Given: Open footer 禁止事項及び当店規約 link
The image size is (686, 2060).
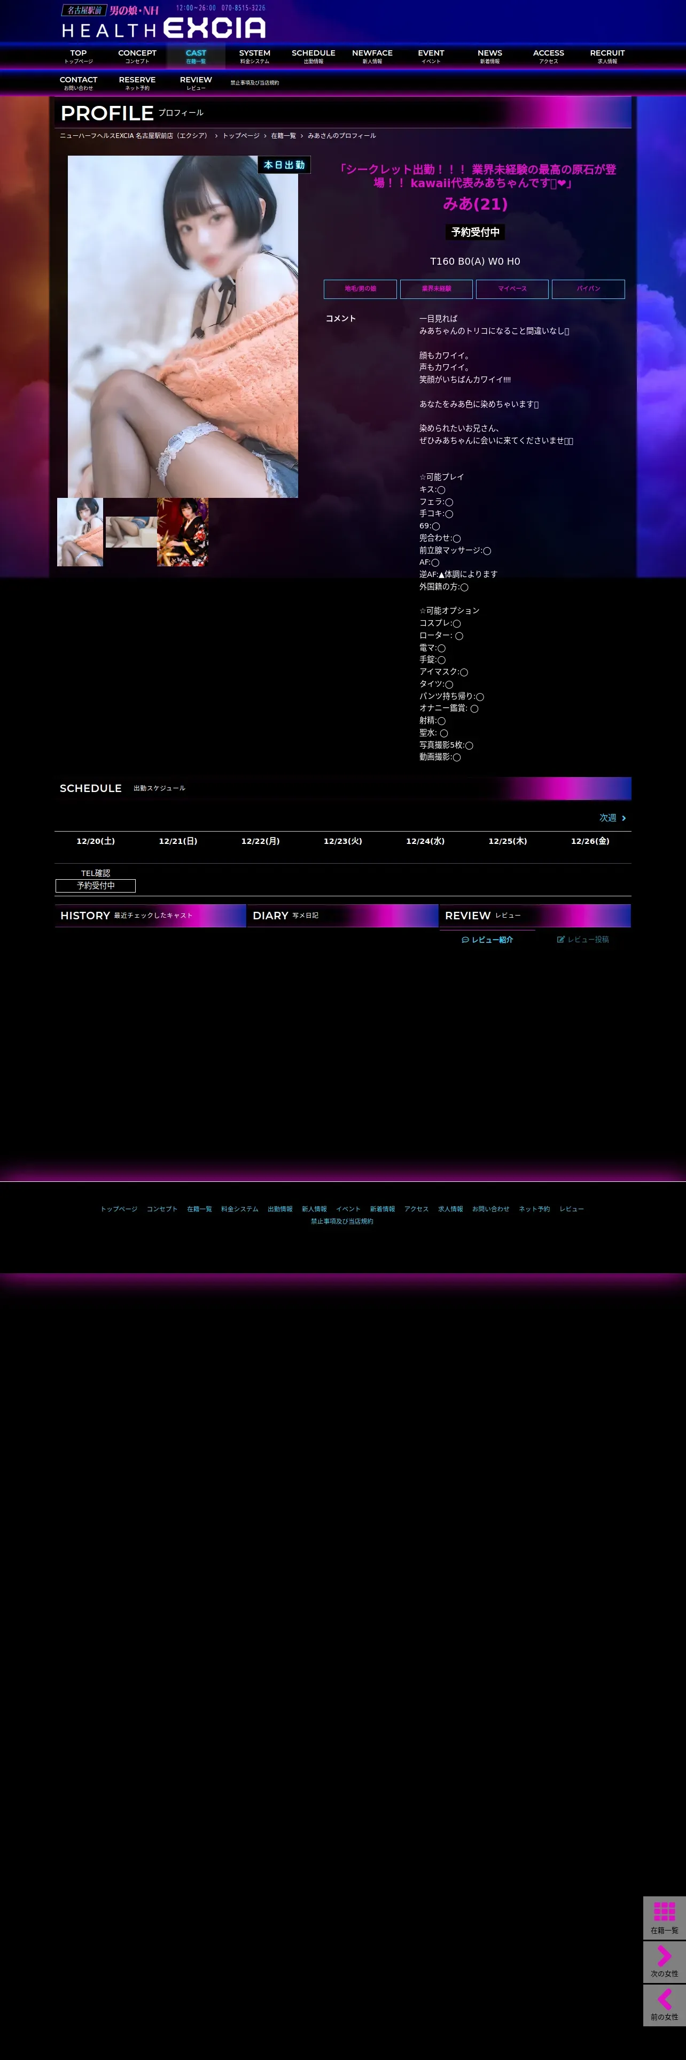Looking at the screenshot, I should 342,1221.
